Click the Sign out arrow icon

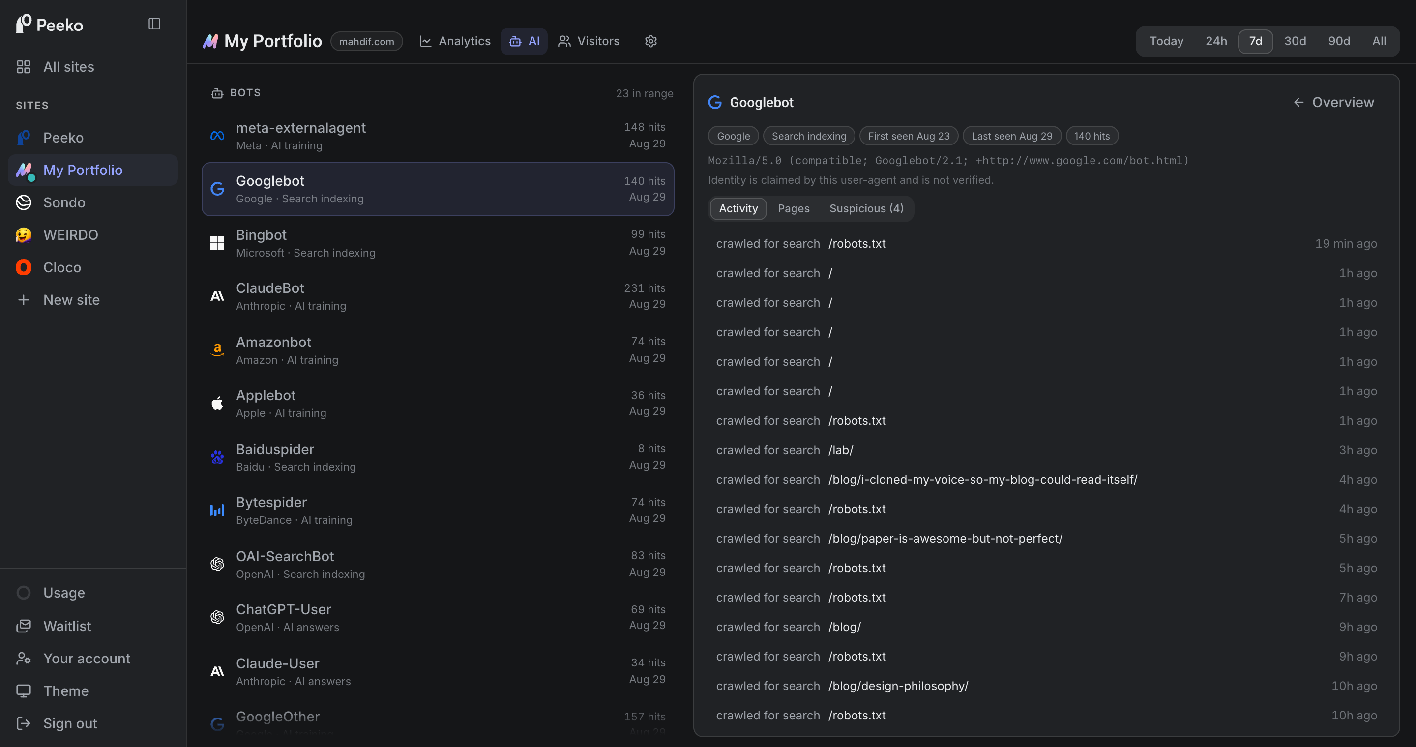click(24, 723)
